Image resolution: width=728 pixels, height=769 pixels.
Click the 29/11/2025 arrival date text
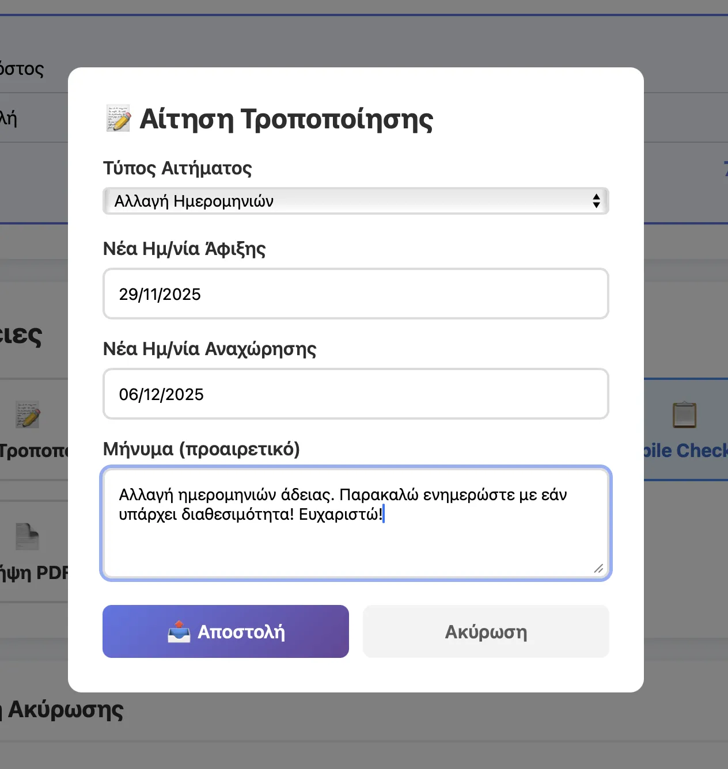pyautogui.click(x=160, y=294)
